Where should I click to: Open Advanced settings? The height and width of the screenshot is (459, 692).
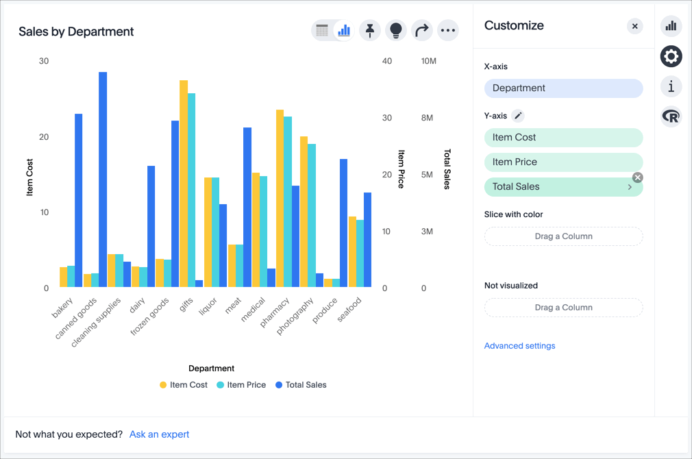coord(519,345)
